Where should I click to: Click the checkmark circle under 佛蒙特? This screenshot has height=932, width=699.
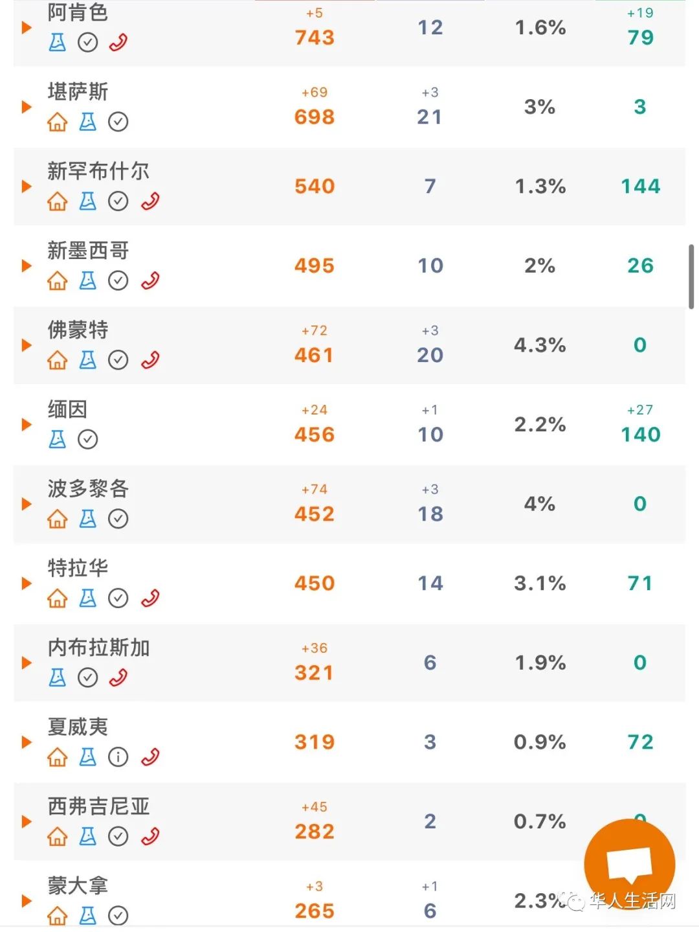[118, 360]
